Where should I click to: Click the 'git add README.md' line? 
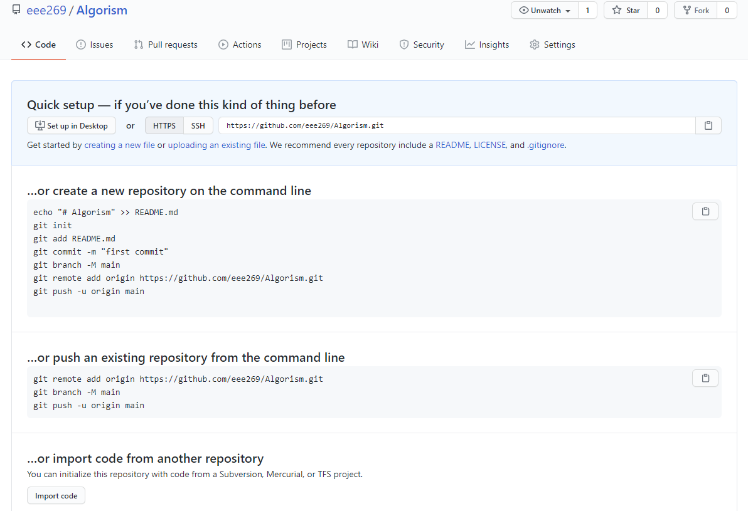(x=75, y=238)
